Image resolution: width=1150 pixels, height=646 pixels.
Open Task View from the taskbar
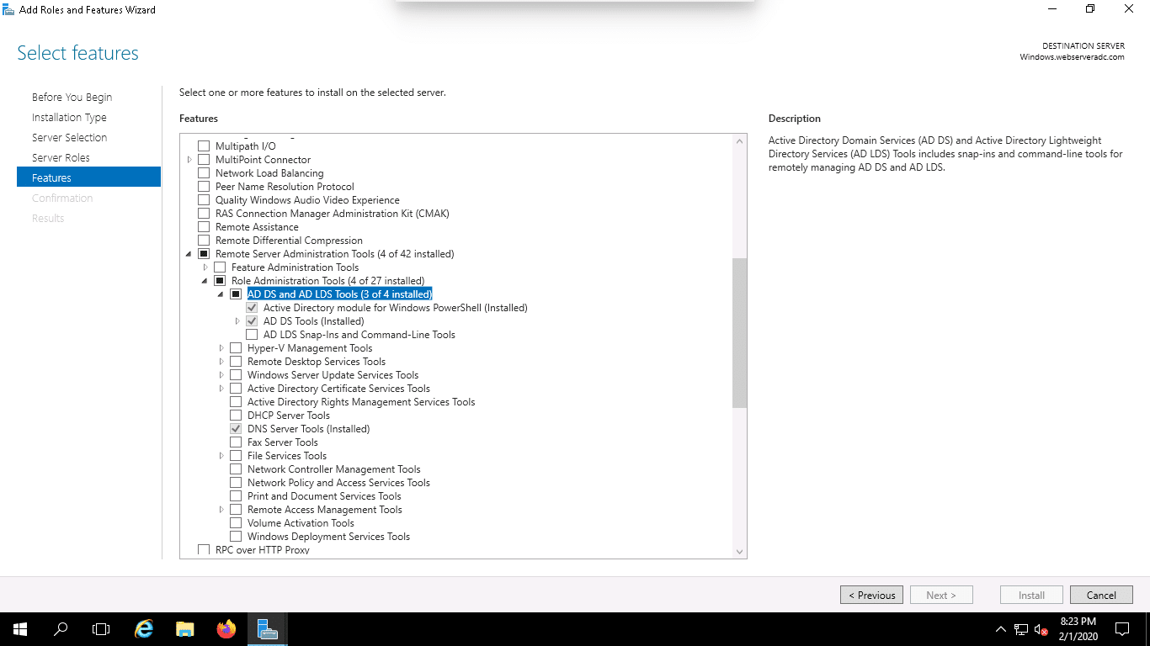(x=101, y=628)
